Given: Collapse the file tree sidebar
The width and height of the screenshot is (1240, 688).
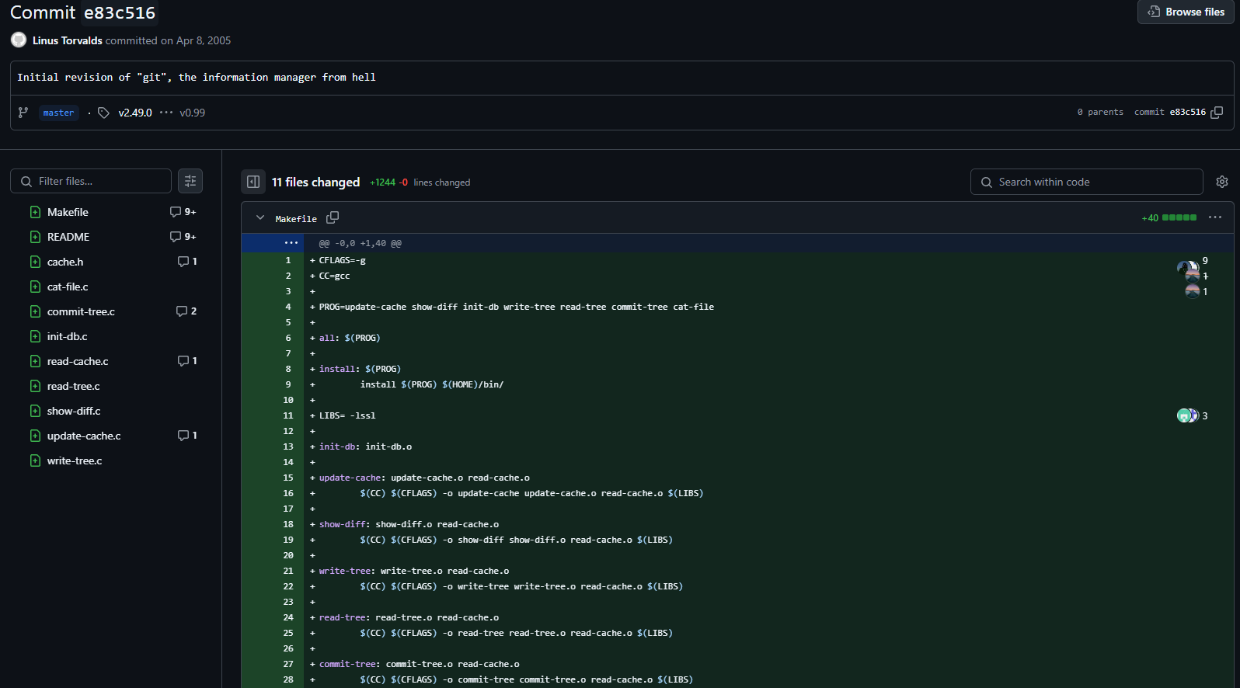Looking at the screenshot, I should point(253,182).
